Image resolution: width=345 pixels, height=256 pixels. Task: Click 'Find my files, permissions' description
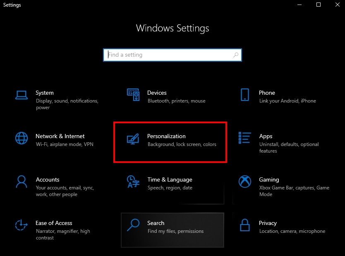coord(175,231)
